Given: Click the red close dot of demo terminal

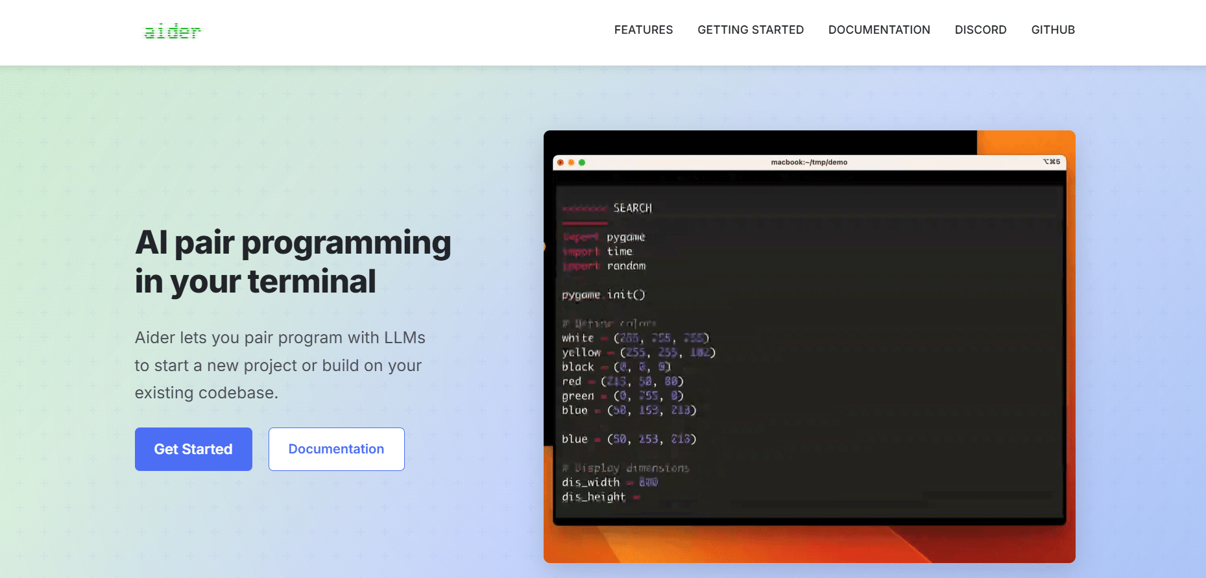Looking at the screenshot, I should click(561, 162).
